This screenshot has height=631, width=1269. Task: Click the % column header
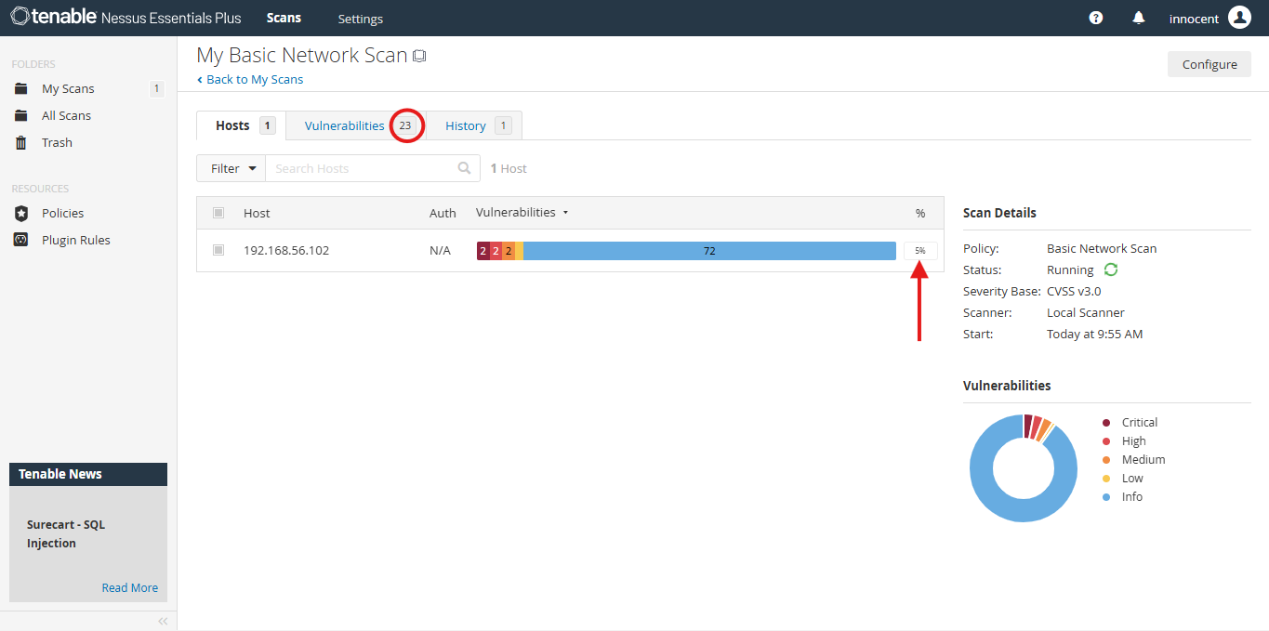(x=920, y=213)
